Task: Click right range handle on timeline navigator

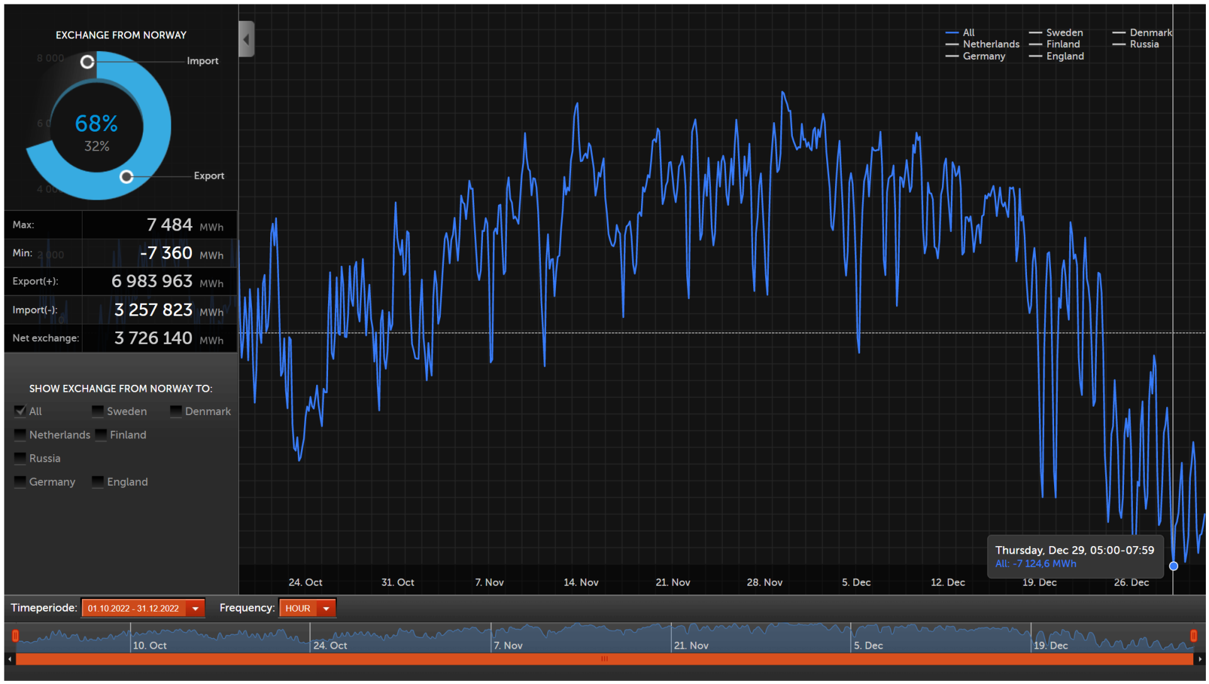Action: tap(1193, 636)
